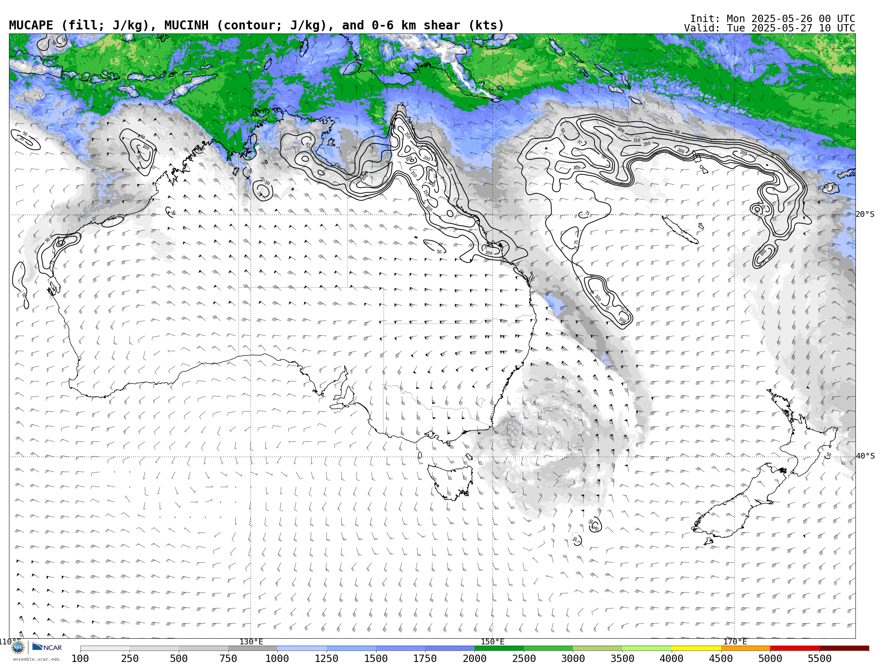
Task: Click the colorbar label 1750
Action: [x=425, y=659]
